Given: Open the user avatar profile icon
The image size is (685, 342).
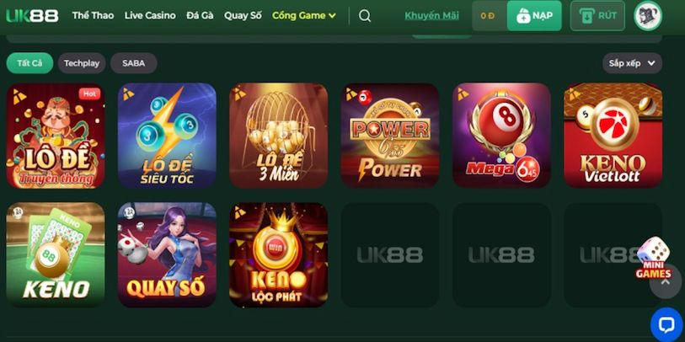Looking at the screenshot, I should 648,16.
